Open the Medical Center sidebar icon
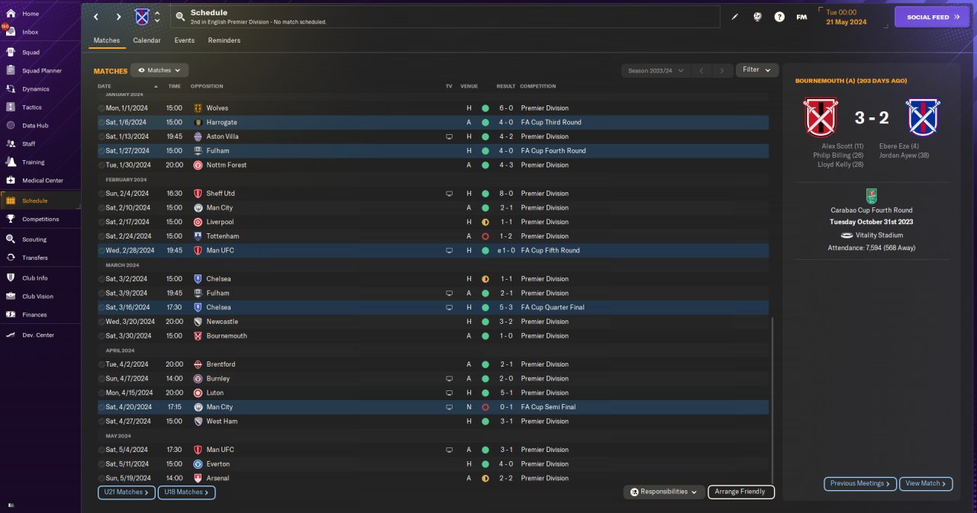The height and width of the screenshot is (513, 977). (x=11, y=181)
